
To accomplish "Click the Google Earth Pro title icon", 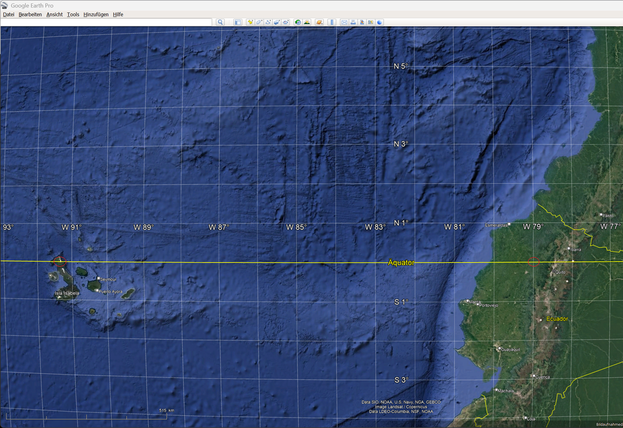I will click(x=5, y=5).
